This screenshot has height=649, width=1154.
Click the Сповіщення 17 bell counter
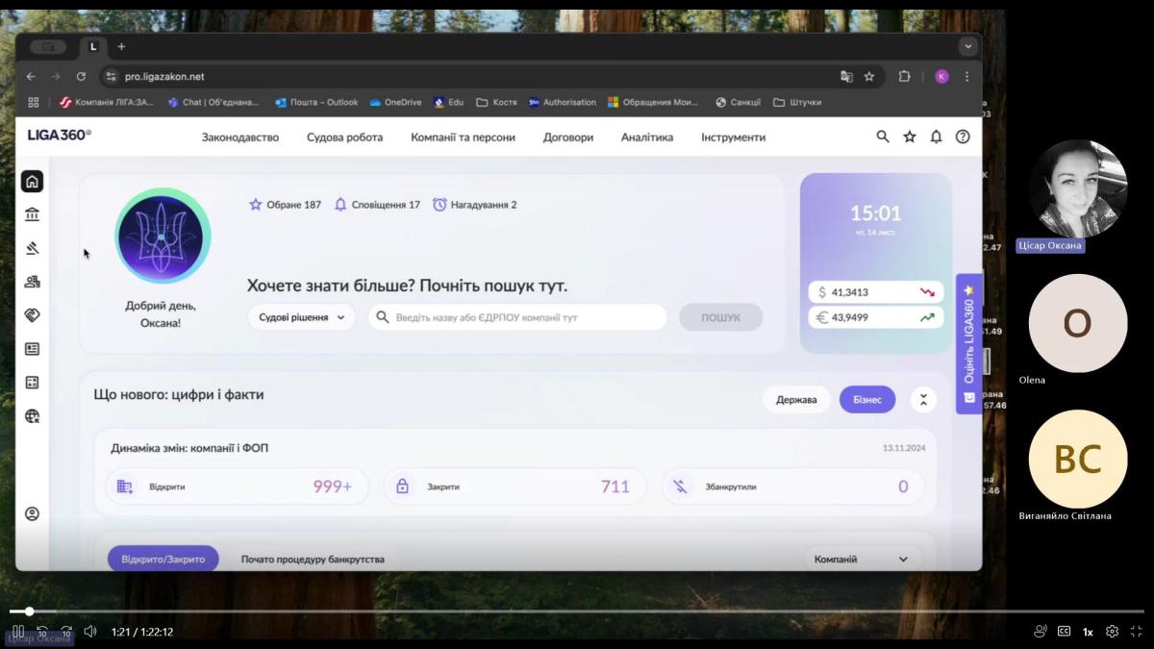[x=377, y=205]
